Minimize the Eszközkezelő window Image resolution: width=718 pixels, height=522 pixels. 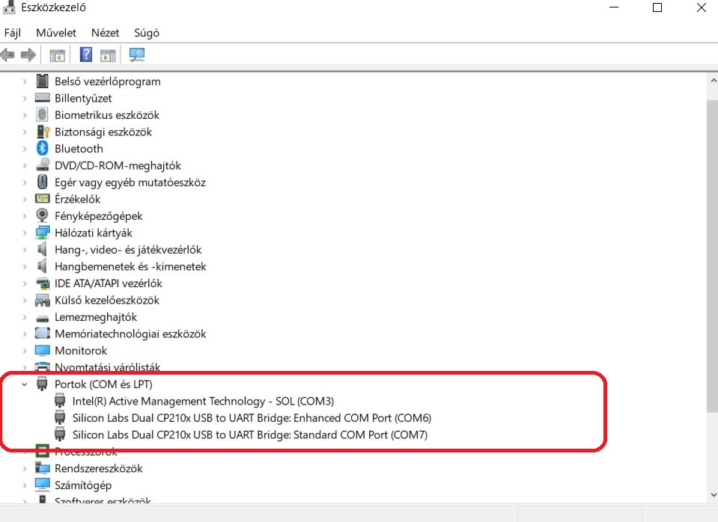click(x=614, y=7)
